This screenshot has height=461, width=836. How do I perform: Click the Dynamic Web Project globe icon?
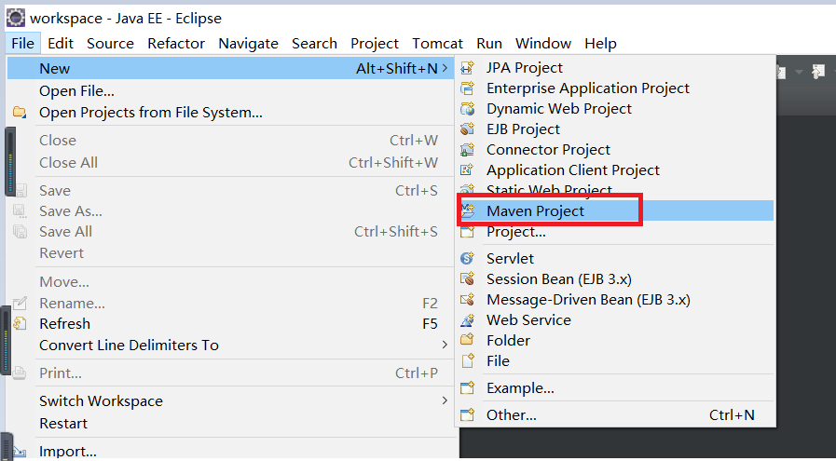coord(468,109)
